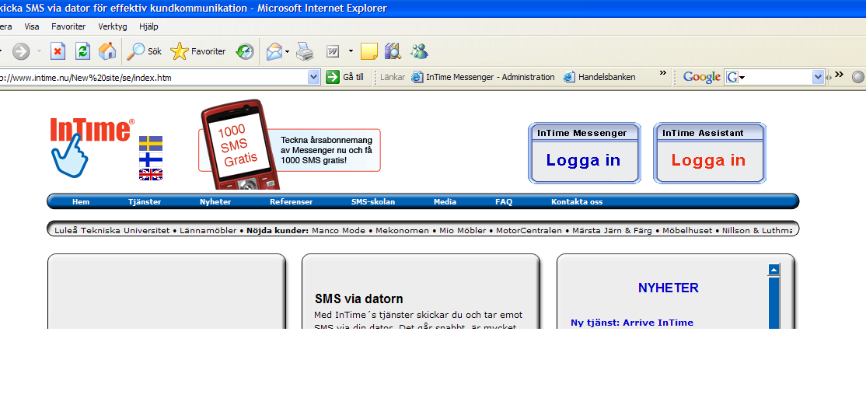Screen dimensions: 866x398
Task: Open the Google G search-type dropdown
Action: (735, 77)
